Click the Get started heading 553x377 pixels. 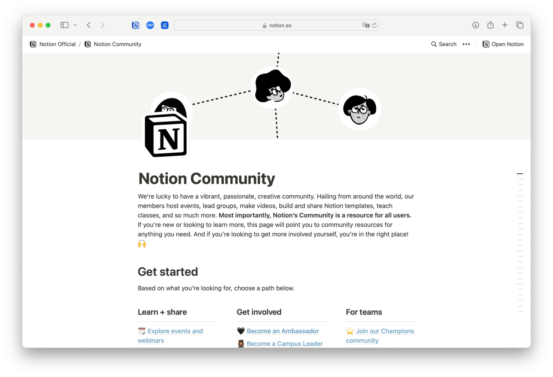(168, 272)
